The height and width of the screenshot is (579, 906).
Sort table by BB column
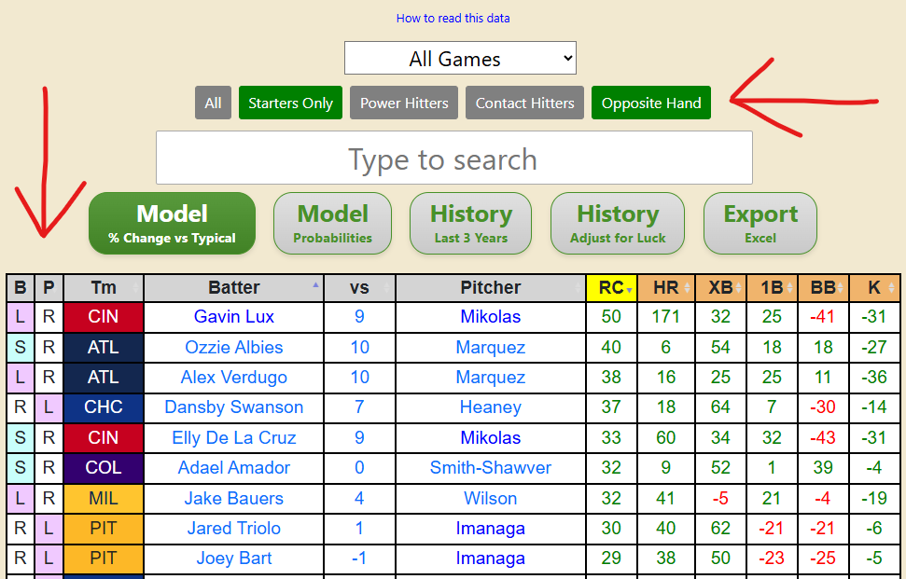823,287
